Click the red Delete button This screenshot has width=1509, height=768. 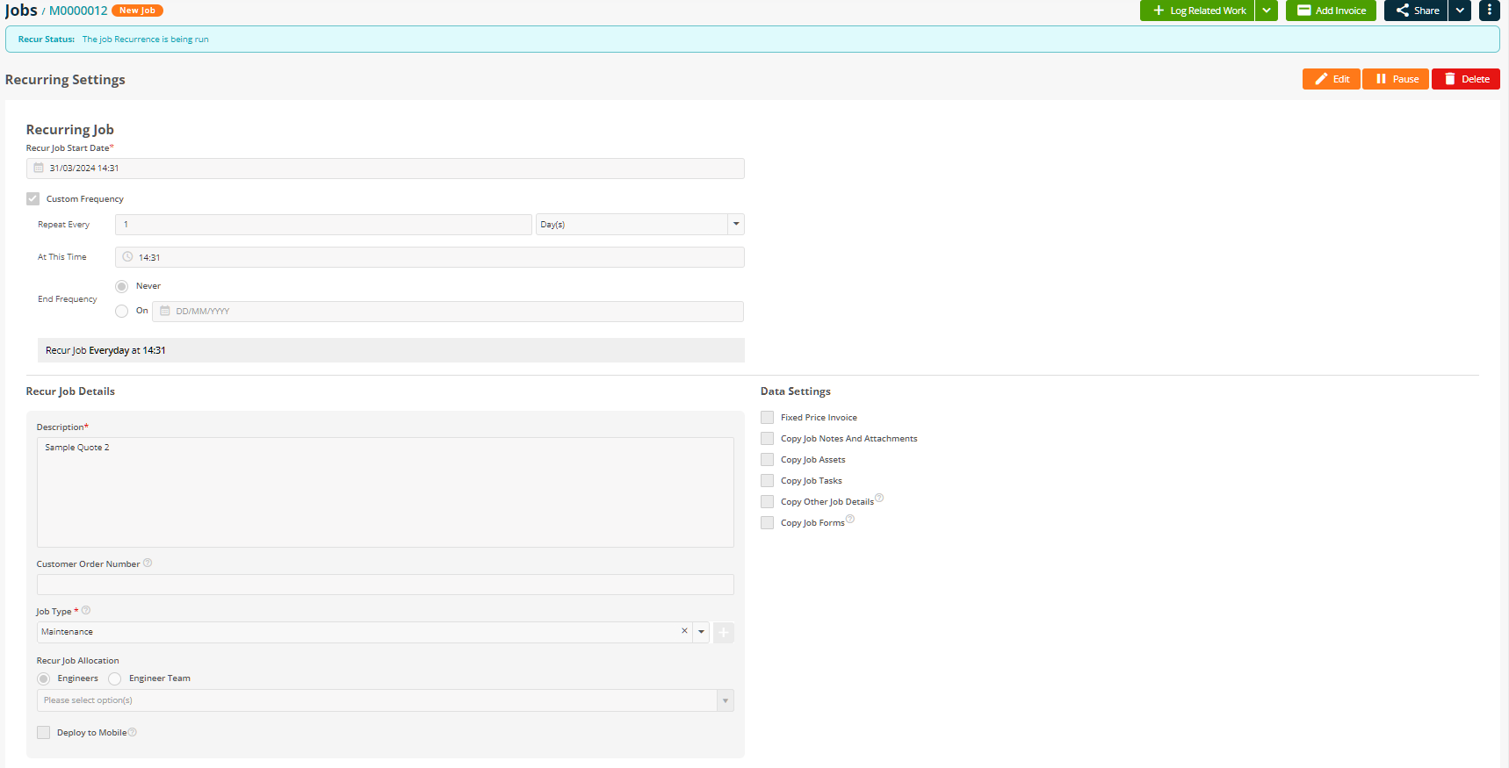1466,79
